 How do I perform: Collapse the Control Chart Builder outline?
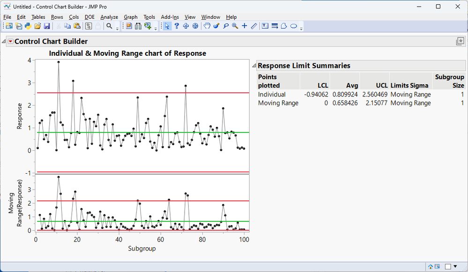click(4, 42)
